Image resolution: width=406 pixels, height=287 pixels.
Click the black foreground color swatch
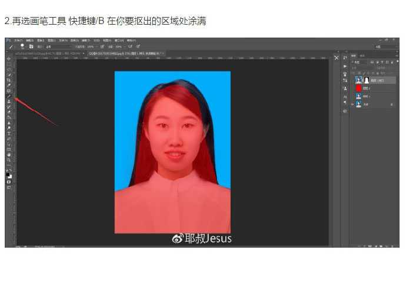coord(8,175)
